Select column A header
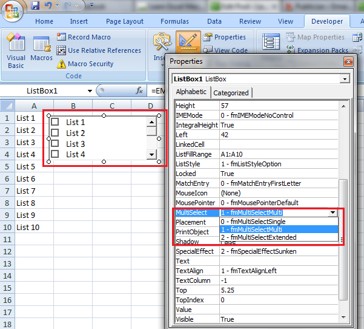The image size is (364, 329). (34, 106)
